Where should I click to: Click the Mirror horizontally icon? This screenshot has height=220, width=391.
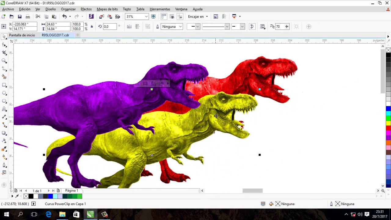click(x=129, y=27)
